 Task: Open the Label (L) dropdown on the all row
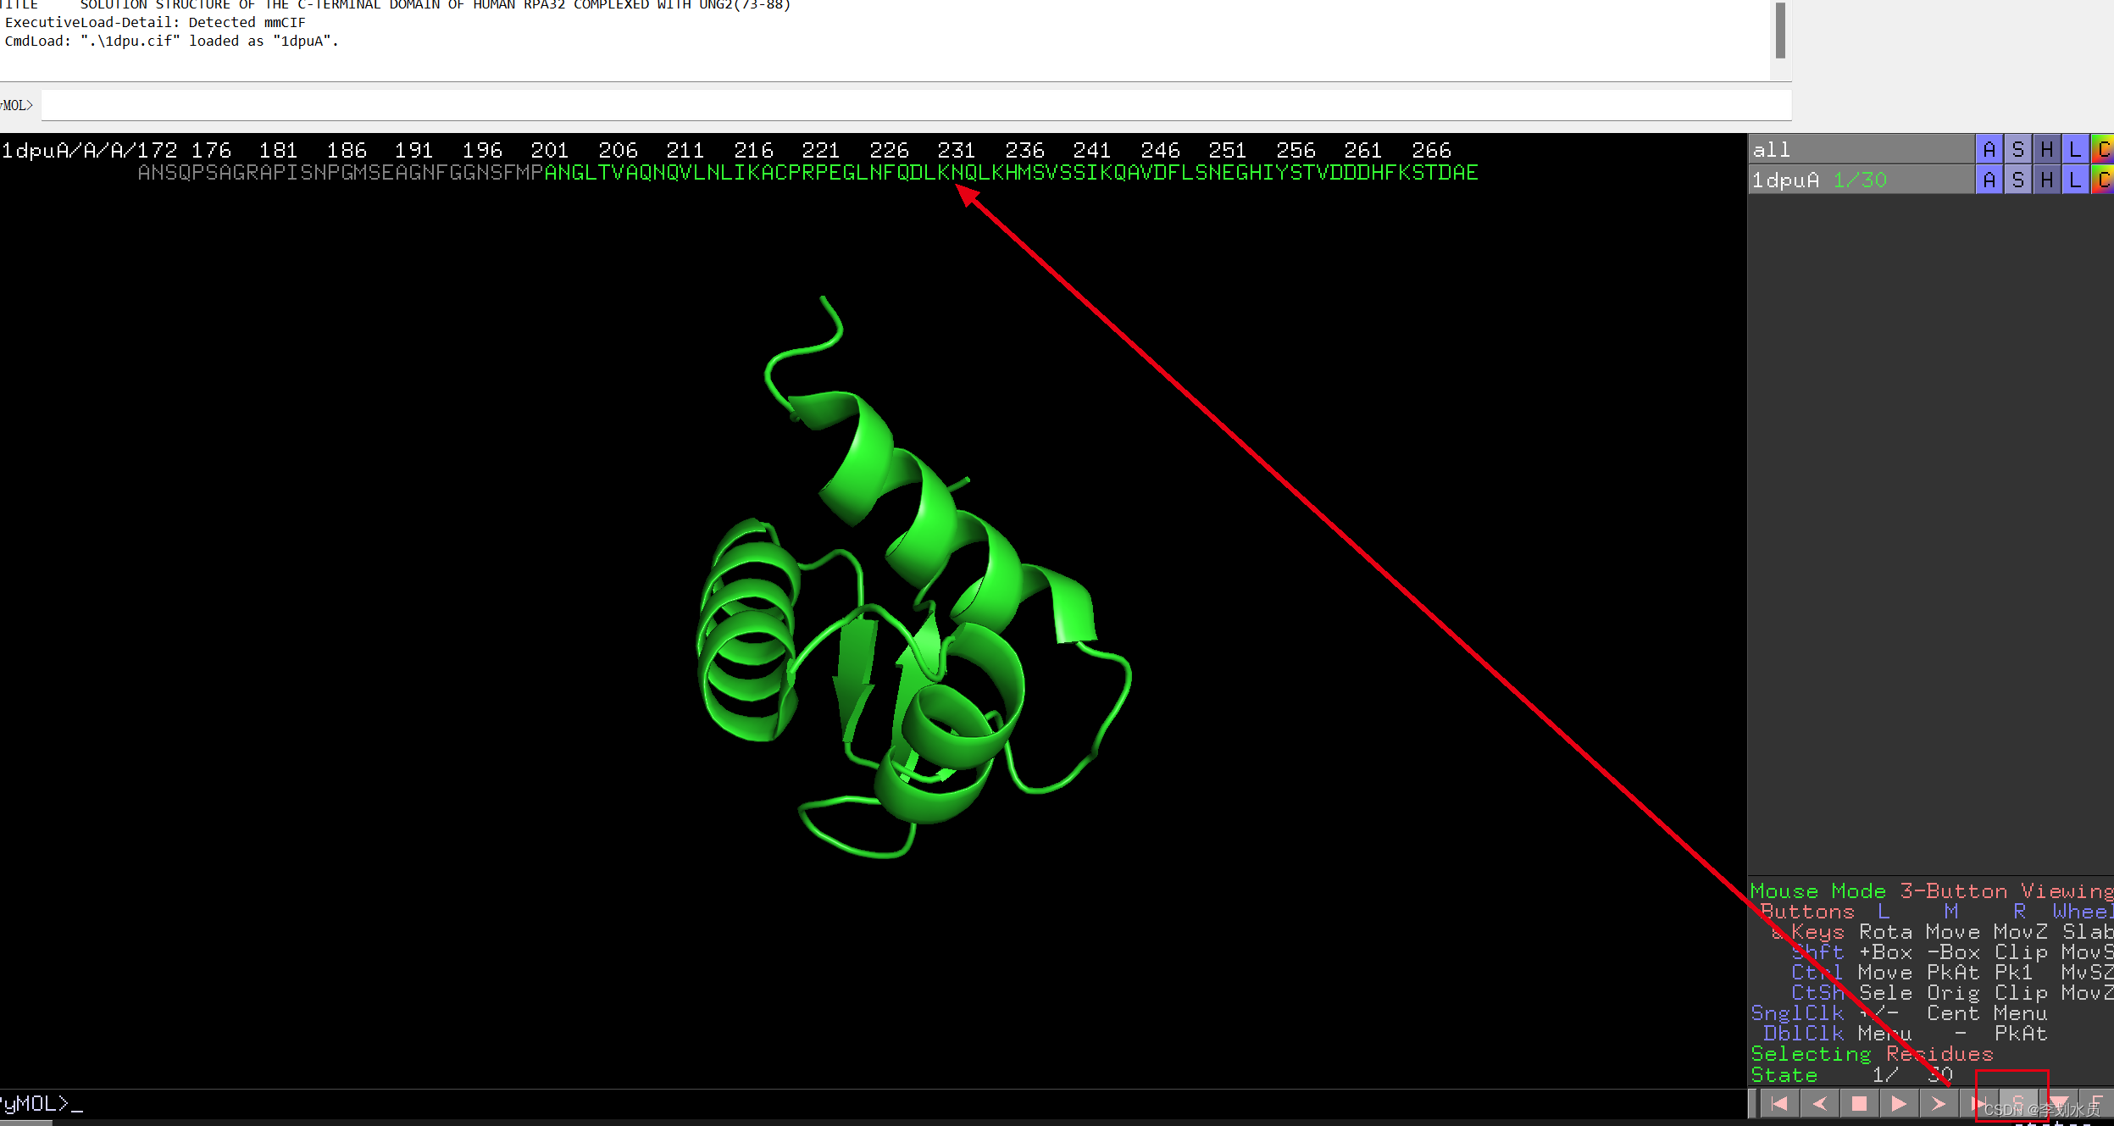2075,149
